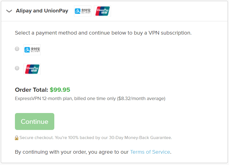Click the "$8.32/month average" text
This screenshot has width=229, height=165.
click(x=141, y=99)
